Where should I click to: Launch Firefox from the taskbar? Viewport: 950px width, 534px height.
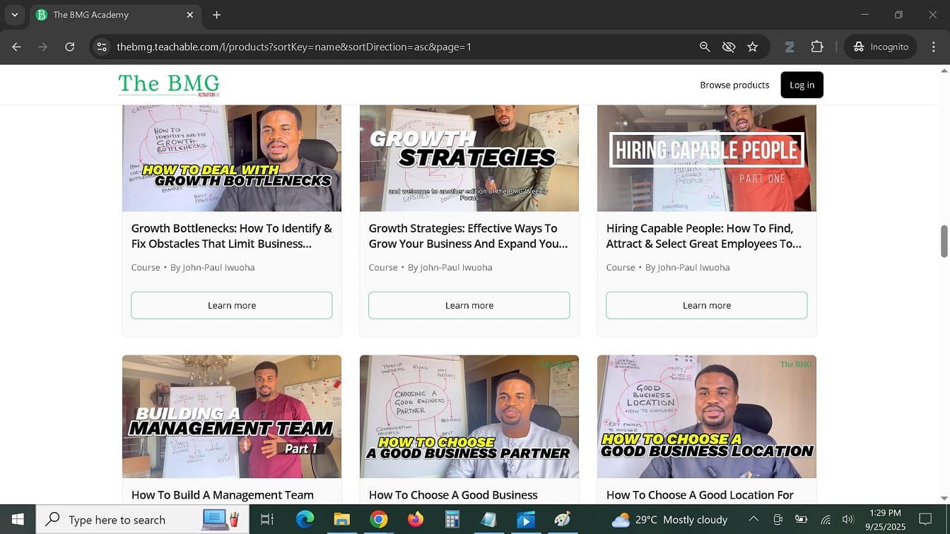tap(416, 520)
